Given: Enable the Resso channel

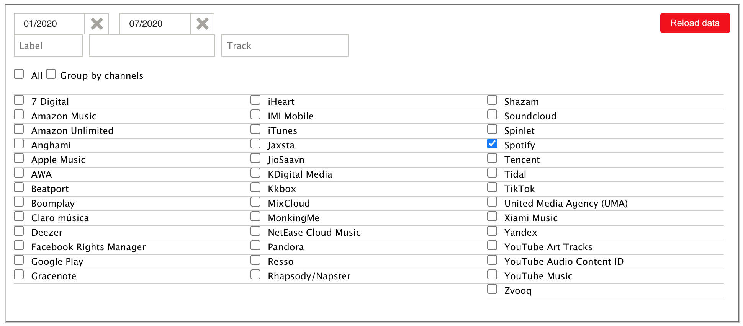Looking at the screenshot, I should (255, 260).
